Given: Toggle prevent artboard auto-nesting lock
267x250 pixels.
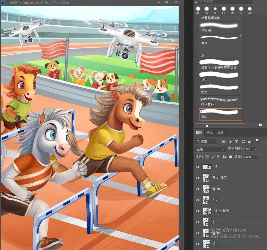Looking at the screenshot, I should [225, 157].
